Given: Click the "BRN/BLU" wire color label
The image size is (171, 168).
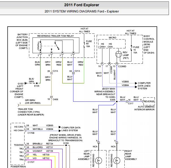Looking at the screenshot, I should [37, 144].
